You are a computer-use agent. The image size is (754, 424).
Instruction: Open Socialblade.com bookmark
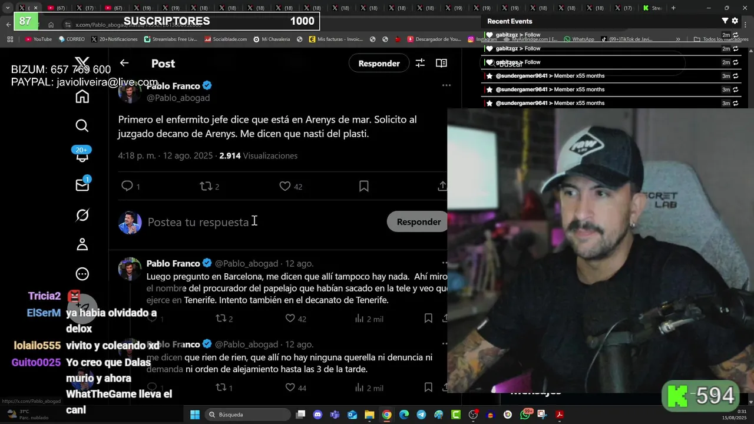[x=226, y=39]
